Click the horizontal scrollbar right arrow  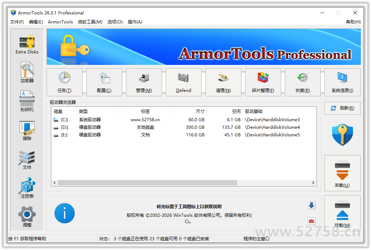[x=313, y=183]
